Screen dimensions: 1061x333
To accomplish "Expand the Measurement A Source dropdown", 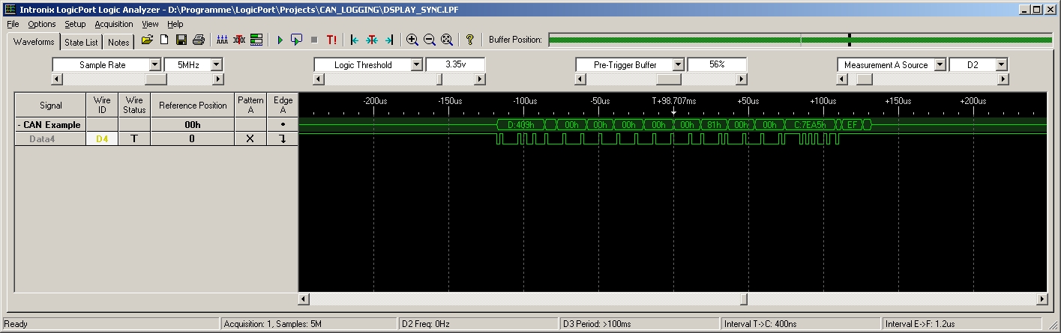I will click(x=940, y=65).
